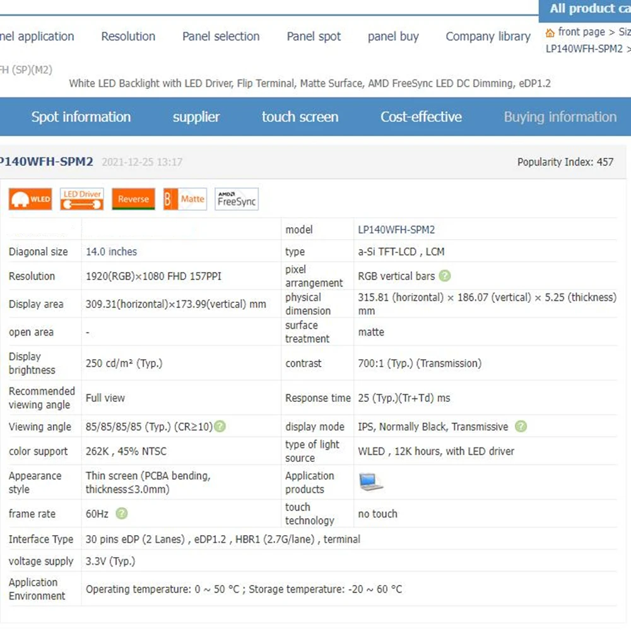Click the Matte surface badge icon
The width and height of the screenshot is (631, 631).
point(185,199)
